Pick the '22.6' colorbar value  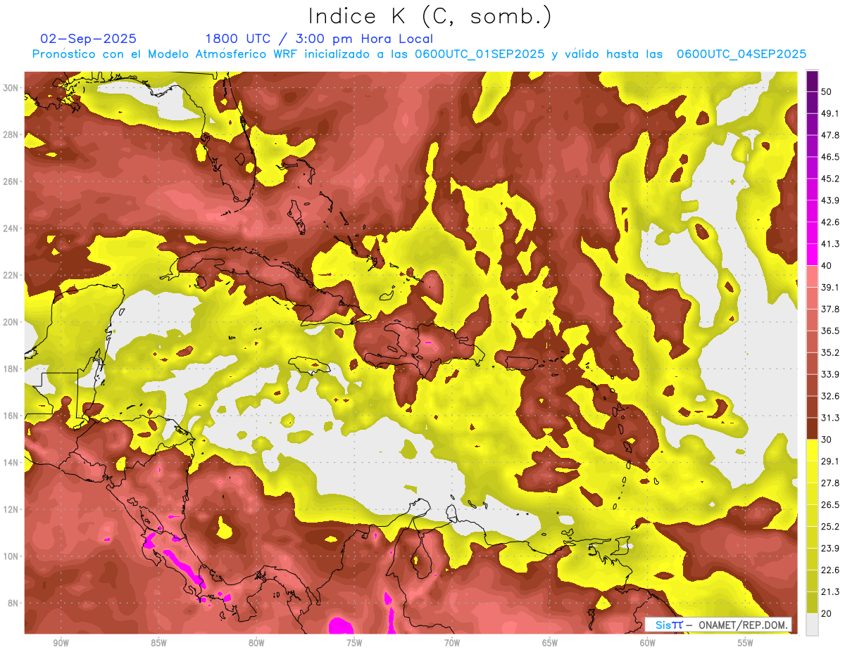click(831, 570)
